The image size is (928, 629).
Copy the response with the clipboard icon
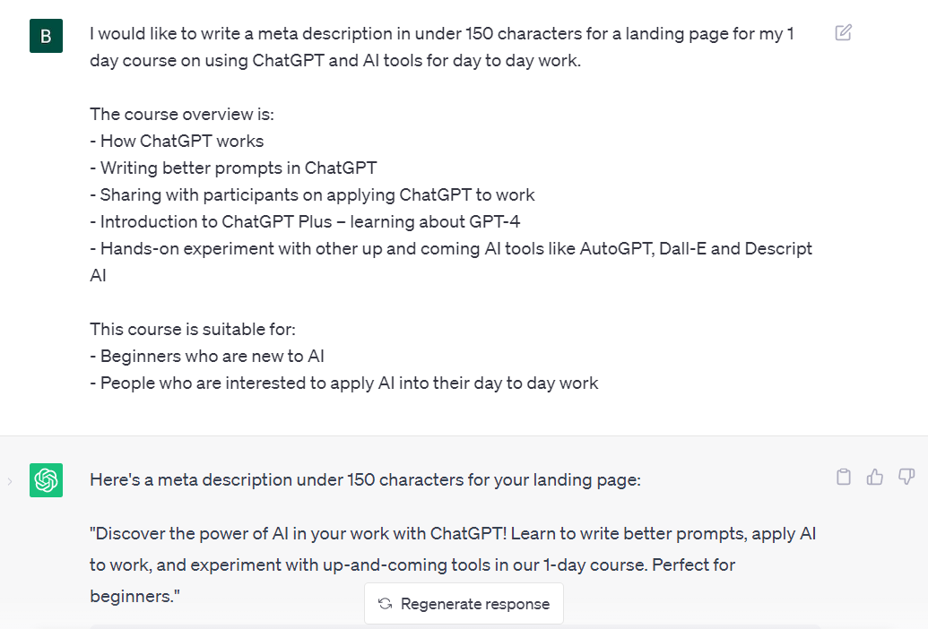tap(843, 478)
